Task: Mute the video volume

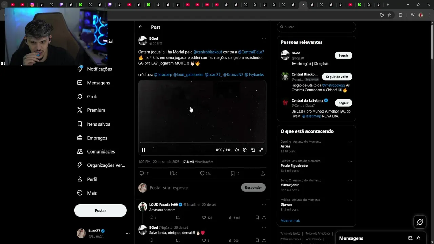Action: click(237, 150)
